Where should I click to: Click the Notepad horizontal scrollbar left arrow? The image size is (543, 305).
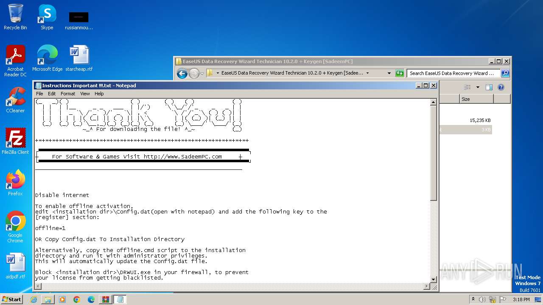coord(38,287)
